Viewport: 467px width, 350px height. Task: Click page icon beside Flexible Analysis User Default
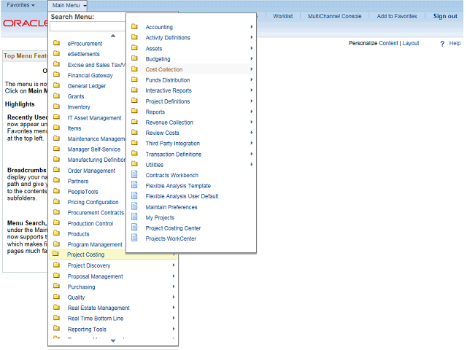click(x=134, y=195)
